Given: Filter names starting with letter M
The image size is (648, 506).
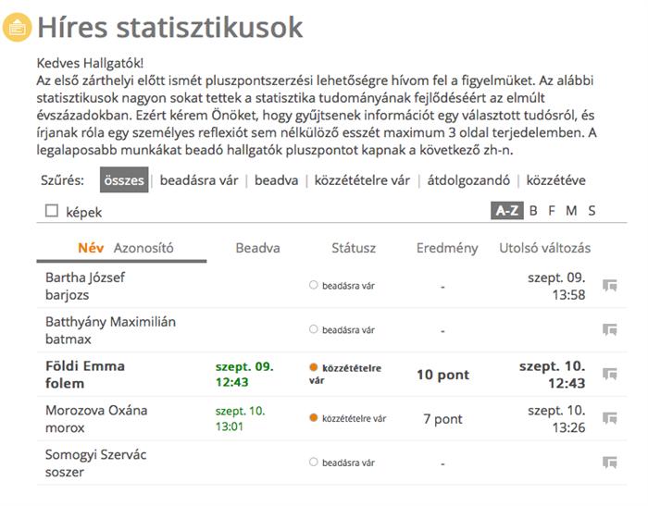Looking at the screenshot, I should (x=571, y=211).
